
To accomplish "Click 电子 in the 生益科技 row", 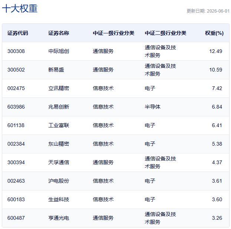I will click(x=150, y=200).
